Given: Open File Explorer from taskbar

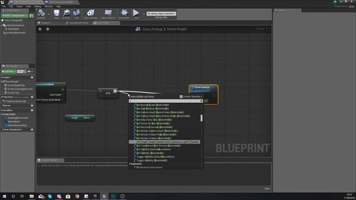Looking at the screenshot, I should point(32,196).
